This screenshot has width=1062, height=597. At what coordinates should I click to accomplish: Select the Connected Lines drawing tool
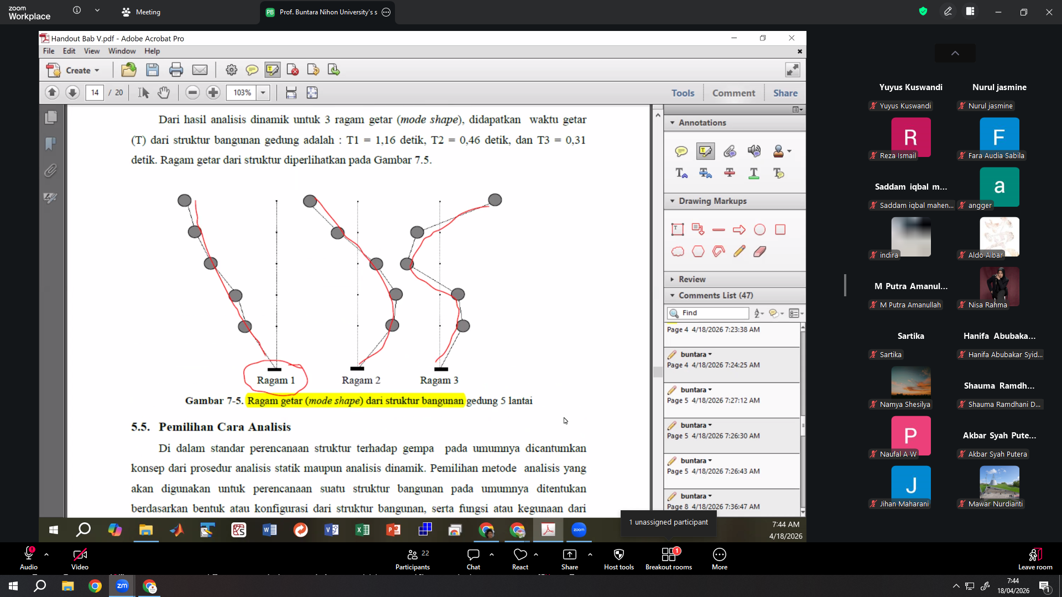pos(719,252)
